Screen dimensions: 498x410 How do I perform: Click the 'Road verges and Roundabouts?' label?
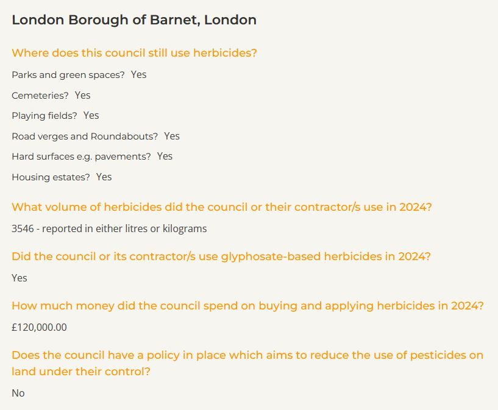coord(85,136)
